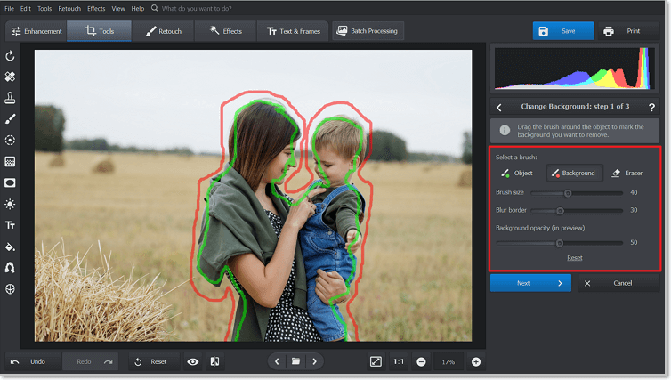
Task: Switch to Enhancement tab
Action: click(36, 31)
